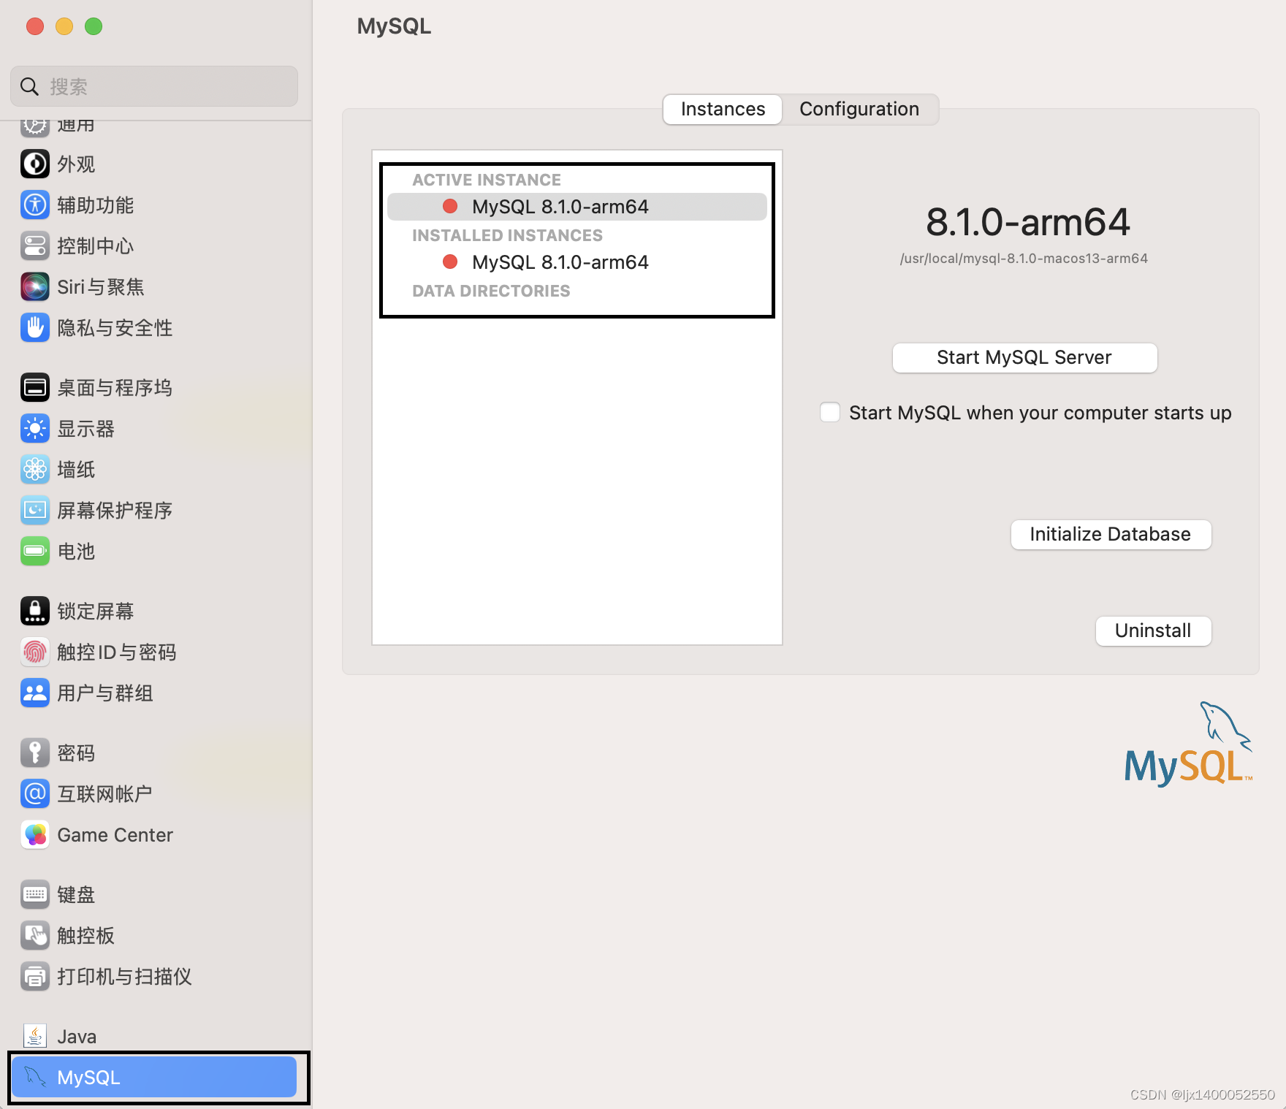Switch to the Instances tab
The width and height of the screenshot is (1286, 1109).
pos(723,110)
